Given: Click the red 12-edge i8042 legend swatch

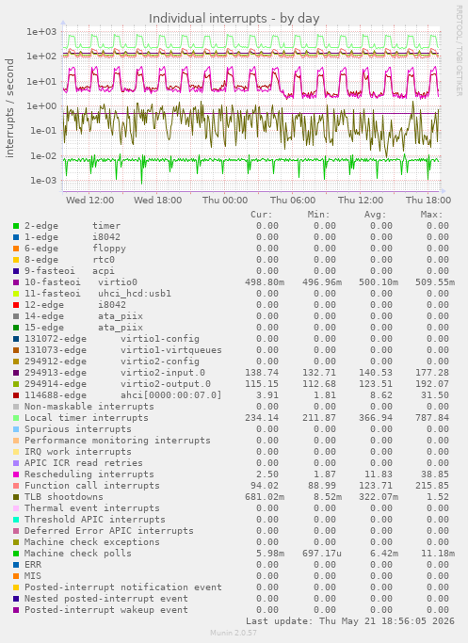Looking at the screenshot, I should click(16, 305).
